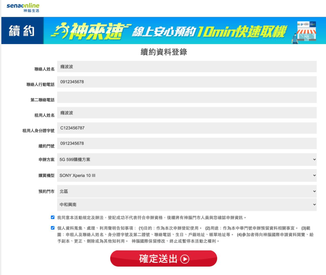Image resolution: width=326 pixels, height=275 pixels.
Task: Click the 購買機型 label
Action: [46, 175]
